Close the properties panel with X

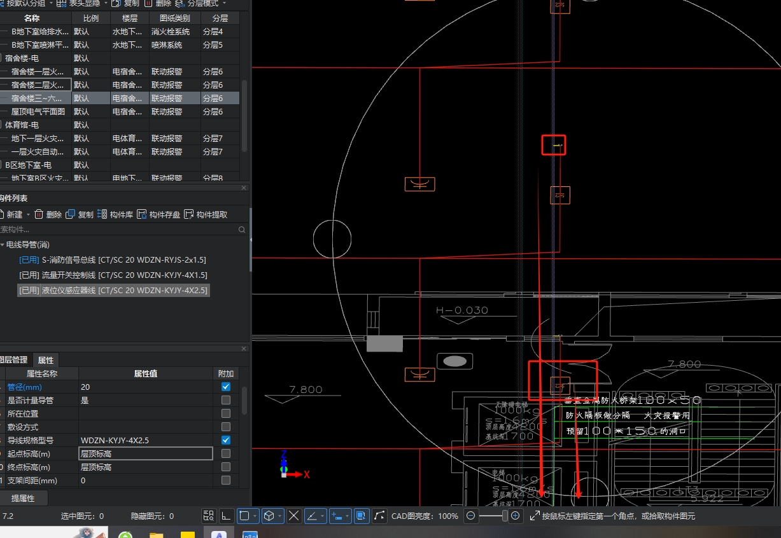(244, 348)
